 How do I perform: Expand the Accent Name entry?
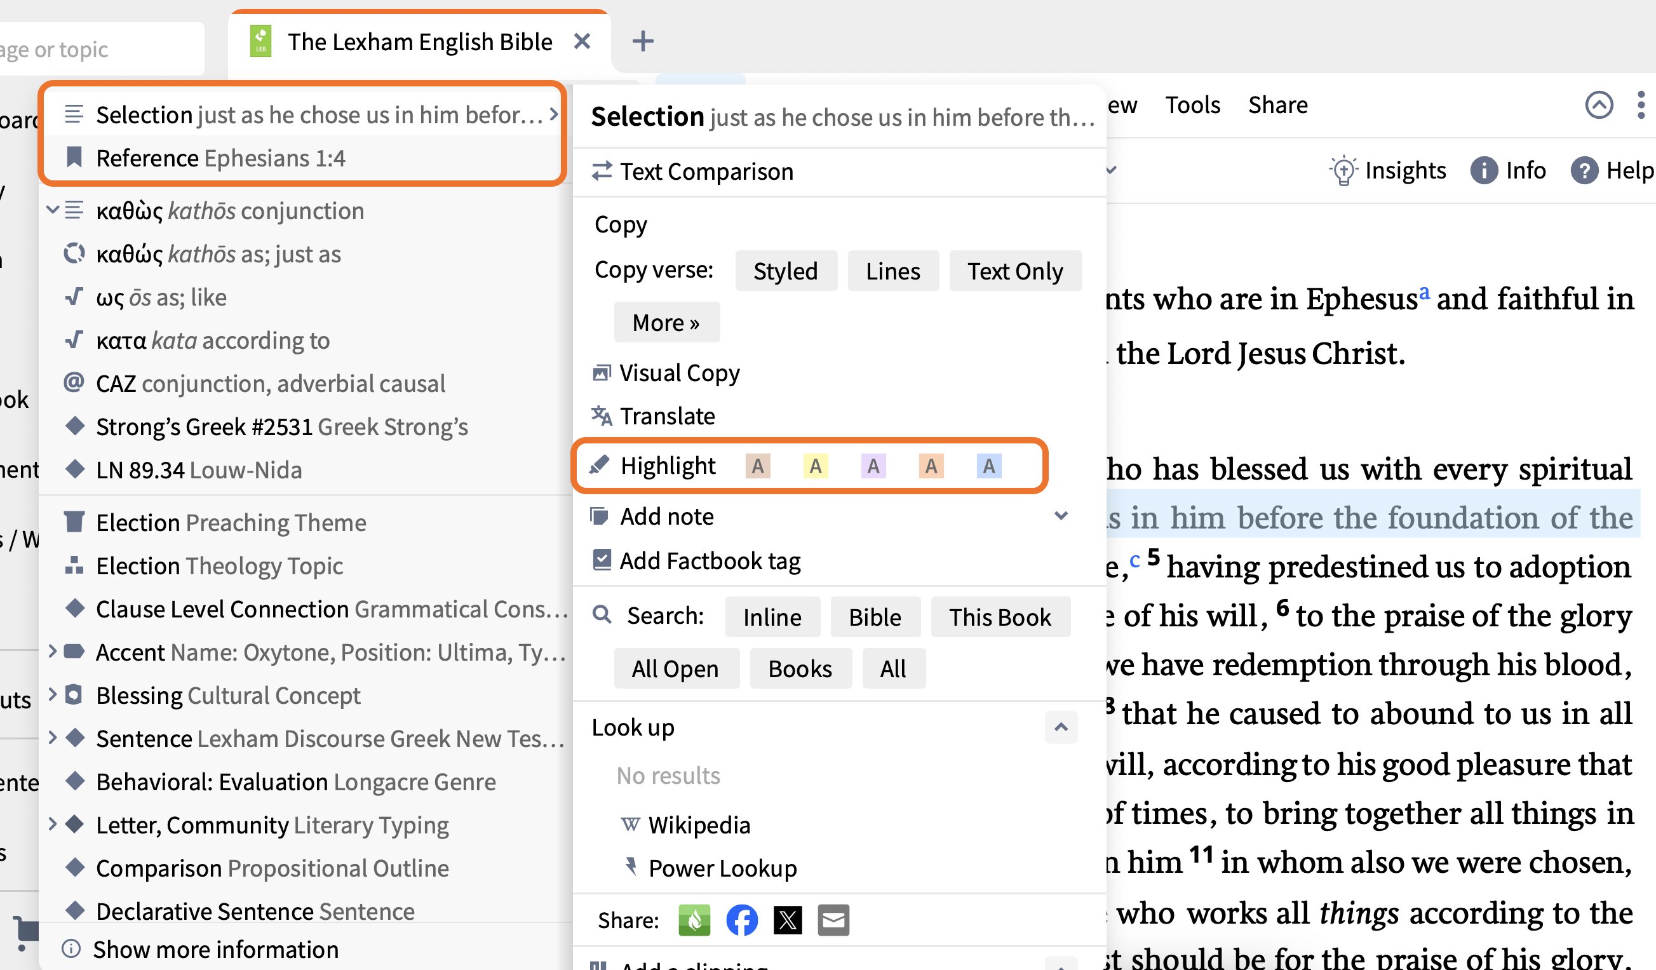tap(53, 652)
